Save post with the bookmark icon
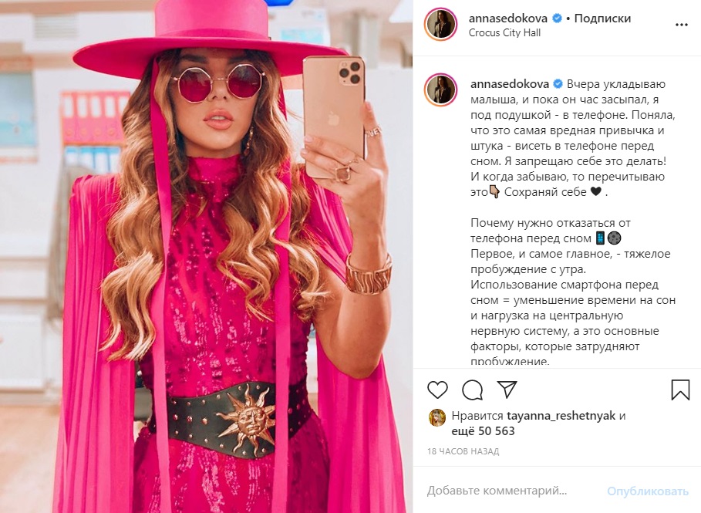The image size is (701, 513). tap(680, 390)
